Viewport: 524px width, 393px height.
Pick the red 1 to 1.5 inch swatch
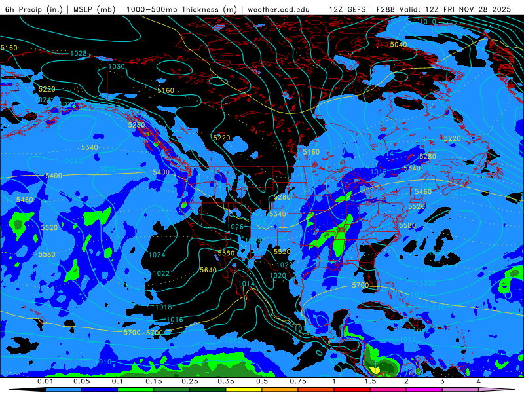352,390
